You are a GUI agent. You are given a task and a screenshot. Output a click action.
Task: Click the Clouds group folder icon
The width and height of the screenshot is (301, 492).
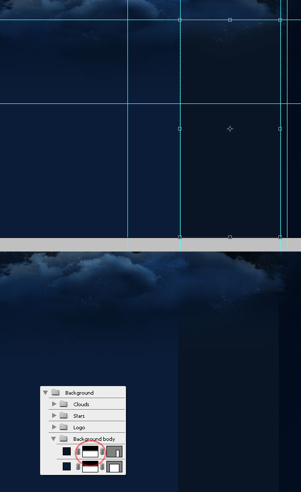point(64,404)
